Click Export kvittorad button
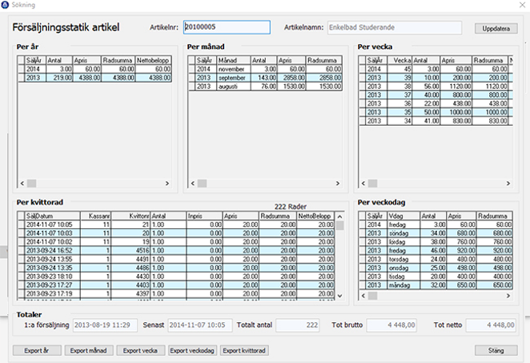The width and height of the screenshot is (530, 363). click(x=244, y=350)
